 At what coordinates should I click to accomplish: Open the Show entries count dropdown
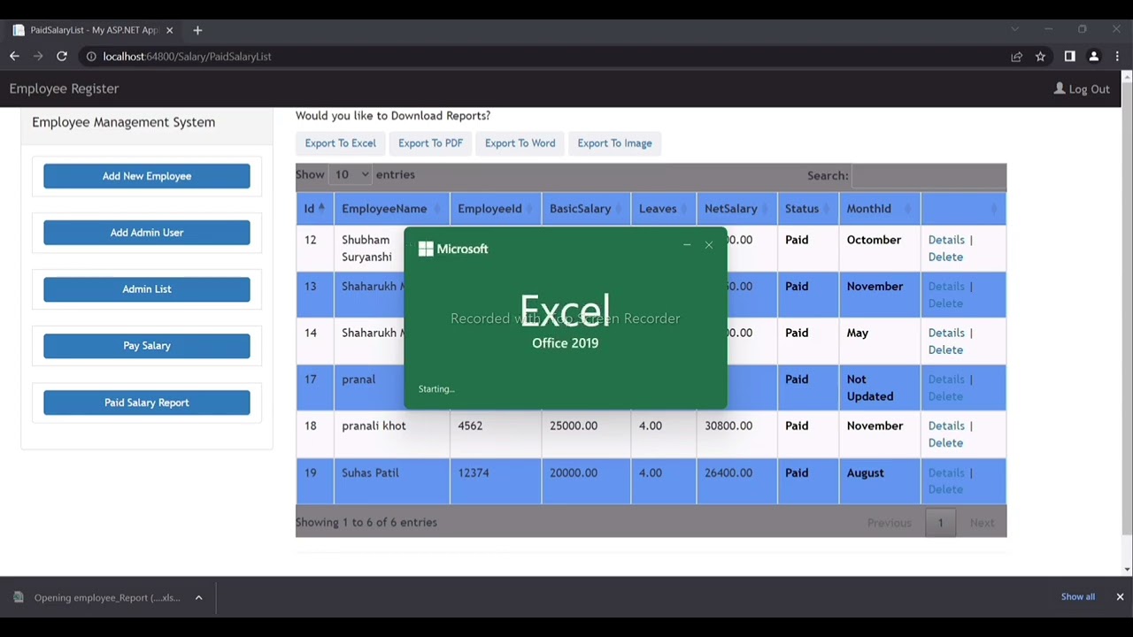click(350, 174)
